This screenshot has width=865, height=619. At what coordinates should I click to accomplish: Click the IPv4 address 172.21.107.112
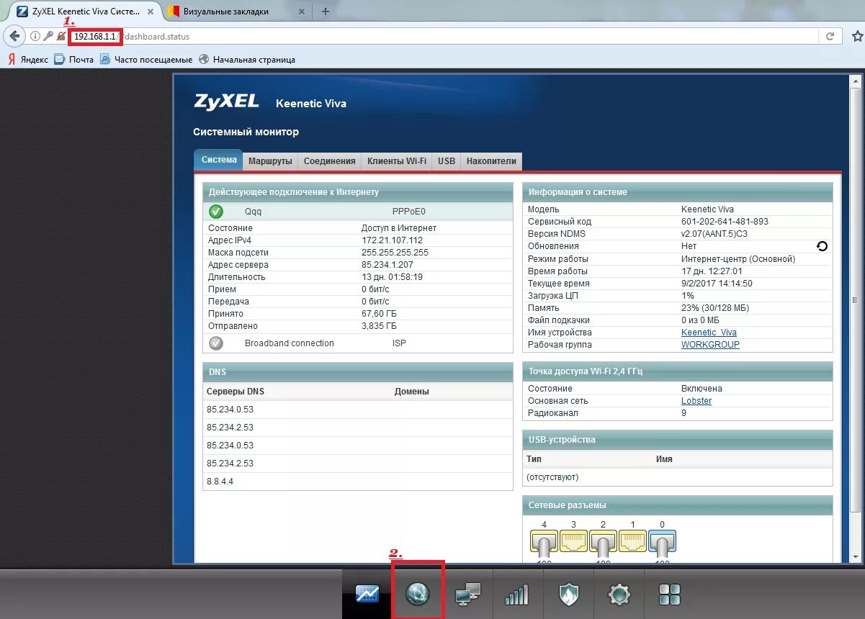[392, 240]
